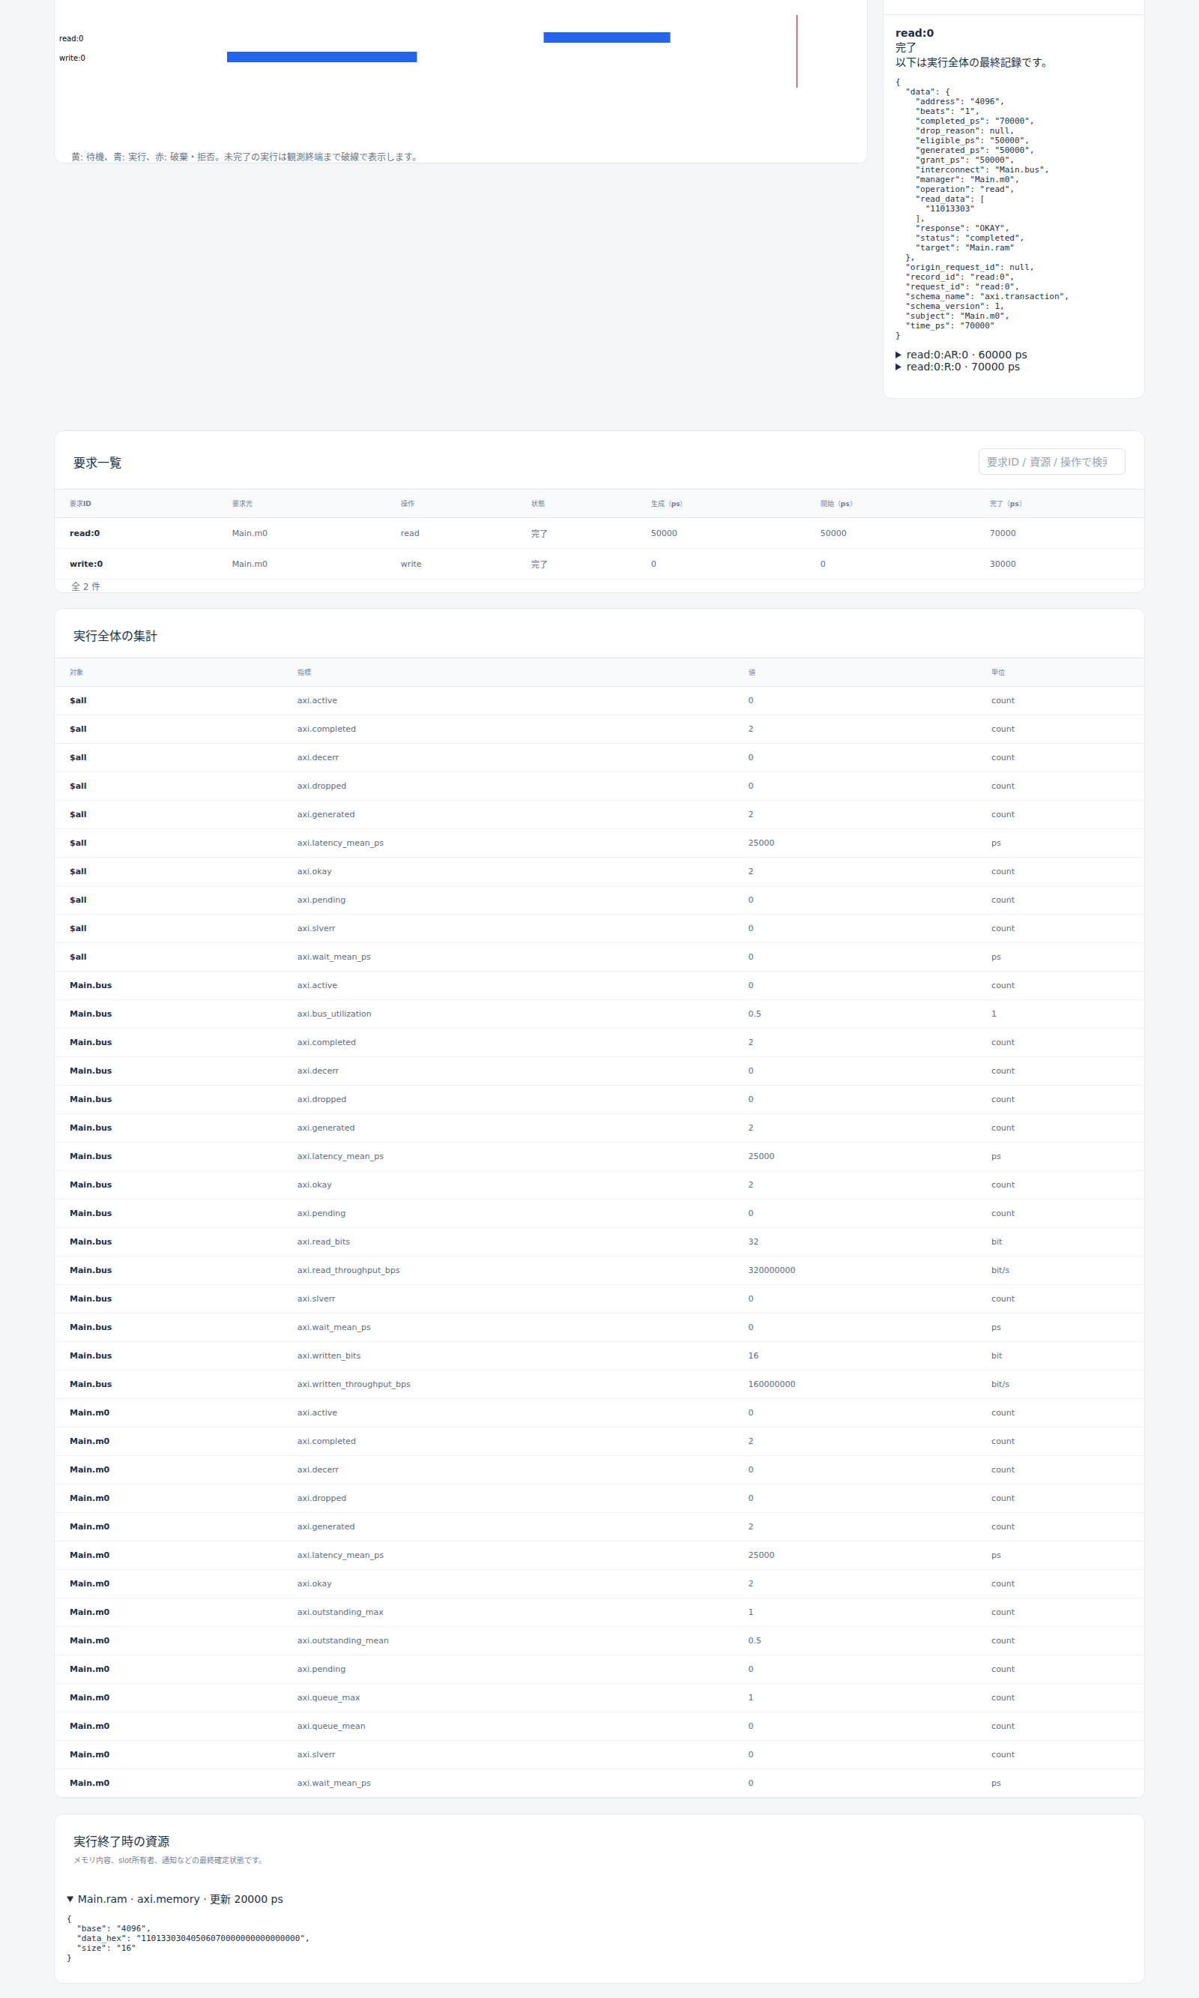Select the 30000 completion value for write:0
This screenshot has height=1998, width=1199.
pyautogui.click(x=1003, y=564)
